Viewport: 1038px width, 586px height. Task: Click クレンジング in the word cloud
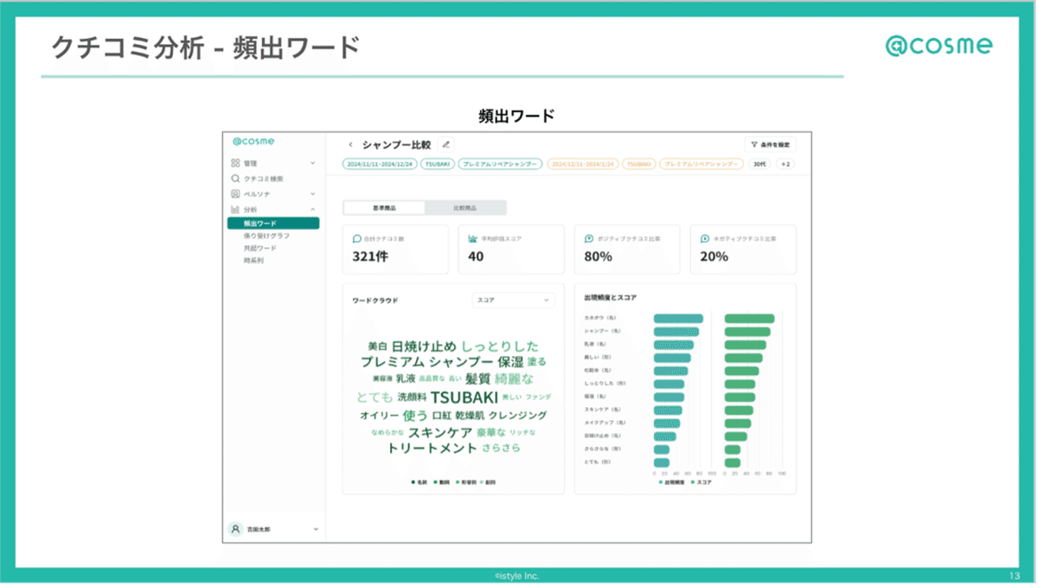tap(517, 416)
